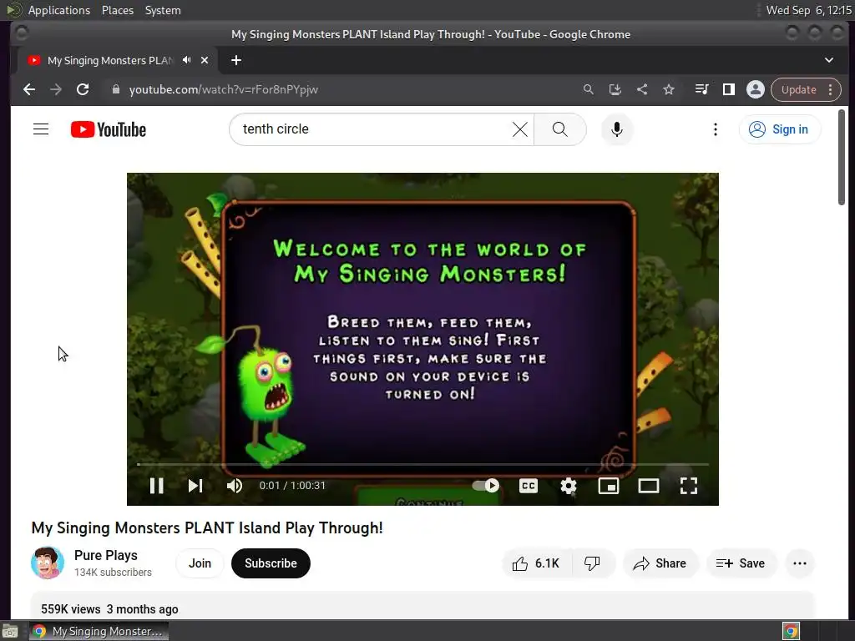Open YouTube settings three-dot menu

pos(716,129)
